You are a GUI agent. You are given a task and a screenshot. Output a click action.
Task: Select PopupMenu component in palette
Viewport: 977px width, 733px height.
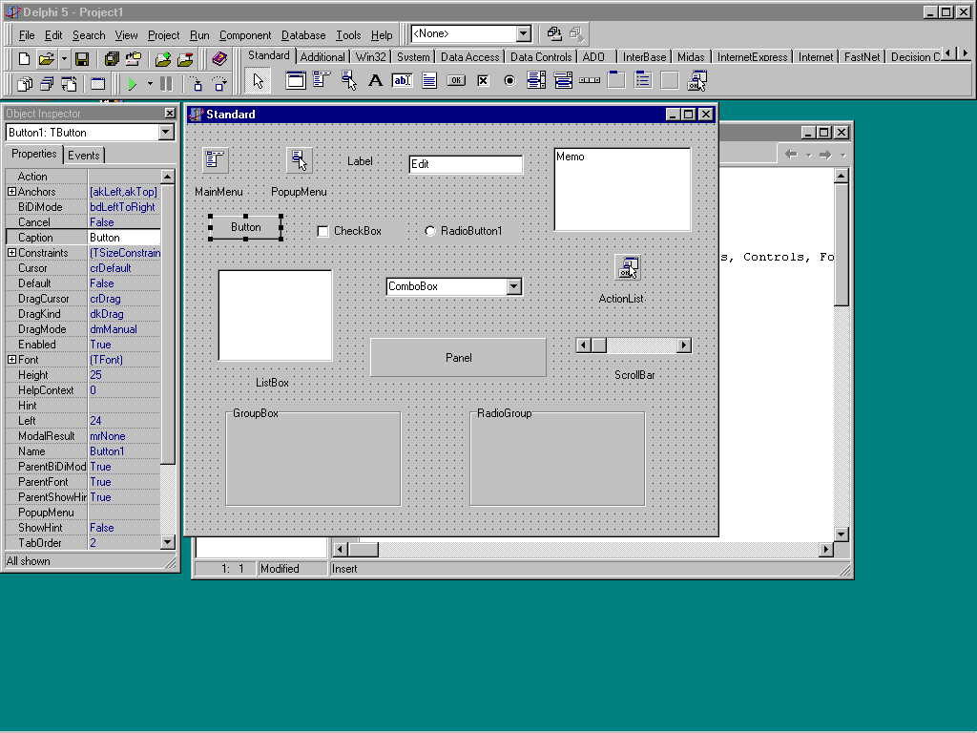click(x=349, y=80)
